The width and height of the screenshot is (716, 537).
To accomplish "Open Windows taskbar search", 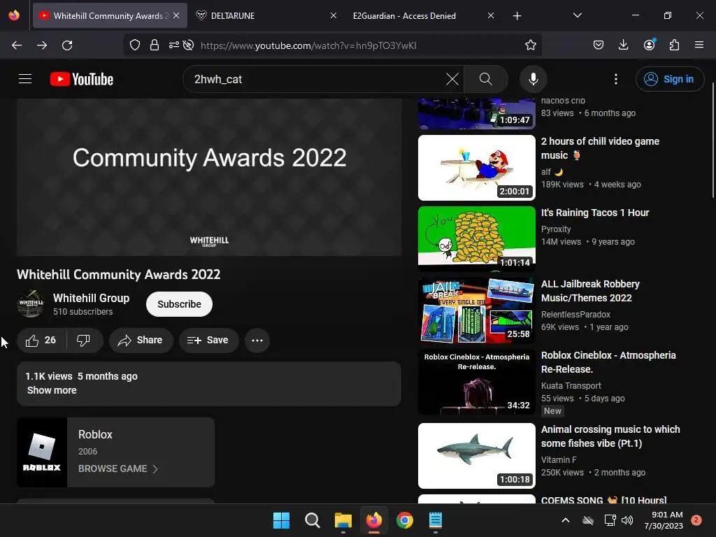I will click(x=313, y=520).
